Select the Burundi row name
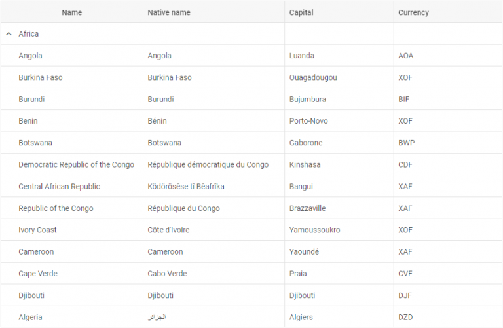The height and width of the screenshot is (328, 503). coord(31,99)
